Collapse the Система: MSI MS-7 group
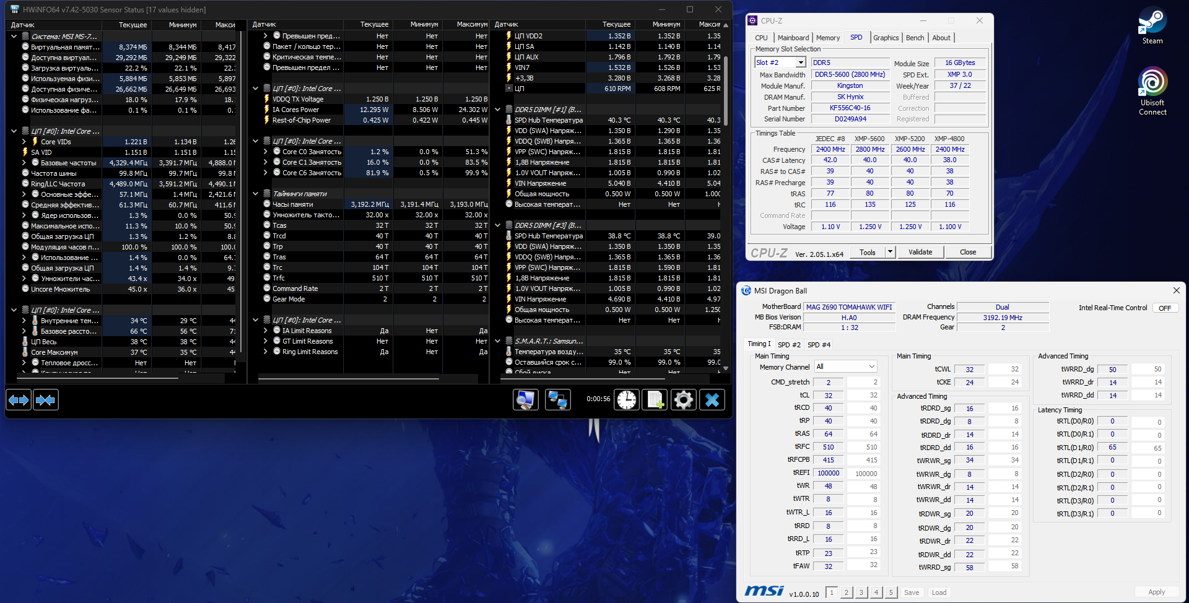This screenshot has width=1189, height=603. pos(14,37)
